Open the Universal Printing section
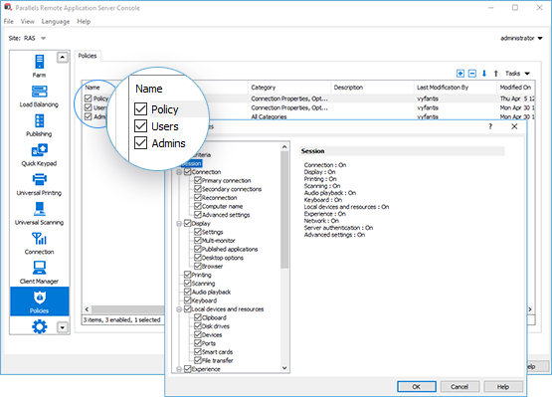The width and height of the screenshot is (552, 397). coord(39,185)
